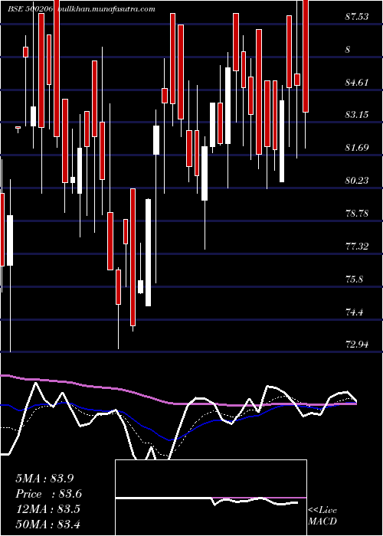Click inside the Live MACD inset chart
This screenshot has width=383, height=536.
pos(211,498)
